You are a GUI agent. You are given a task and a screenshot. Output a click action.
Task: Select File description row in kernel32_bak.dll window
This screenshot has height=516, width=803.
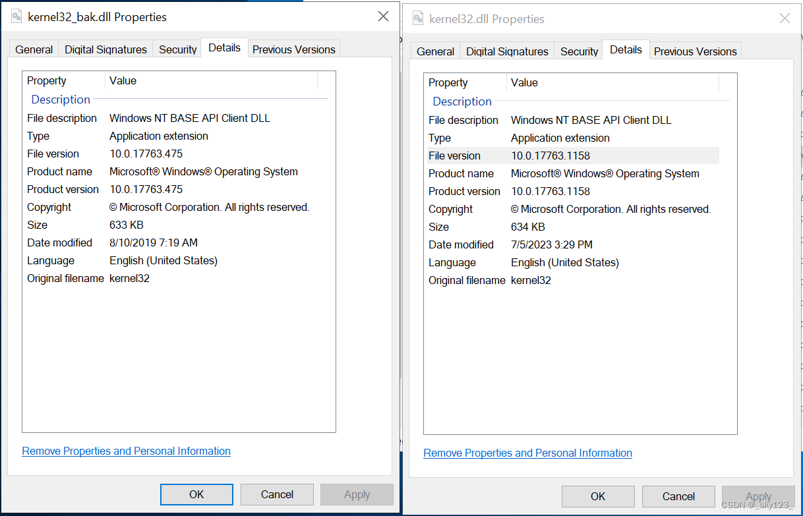[170, 118]
